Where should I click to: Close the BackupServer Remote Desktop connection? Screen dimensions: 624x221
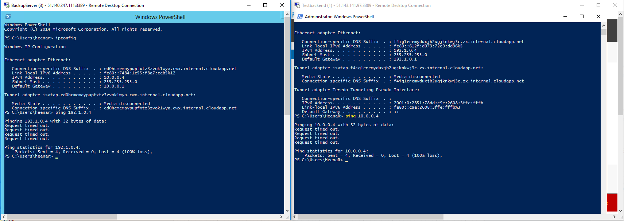coord(282,5)
